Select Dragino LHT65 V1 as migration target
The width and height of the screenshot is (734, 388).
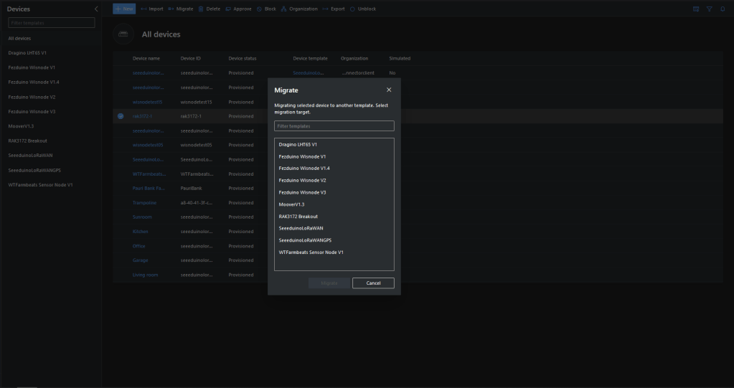[x=298, y=144]
